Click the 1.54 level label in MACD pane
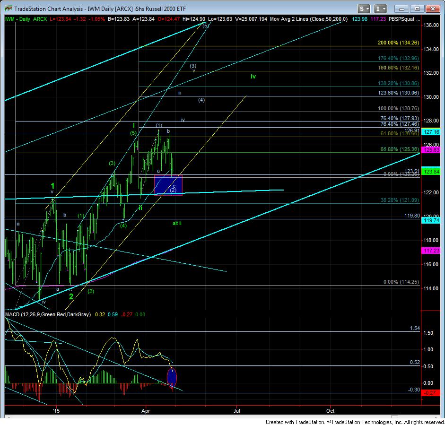Screen dimensions: 445x425 tap(415, 328)
